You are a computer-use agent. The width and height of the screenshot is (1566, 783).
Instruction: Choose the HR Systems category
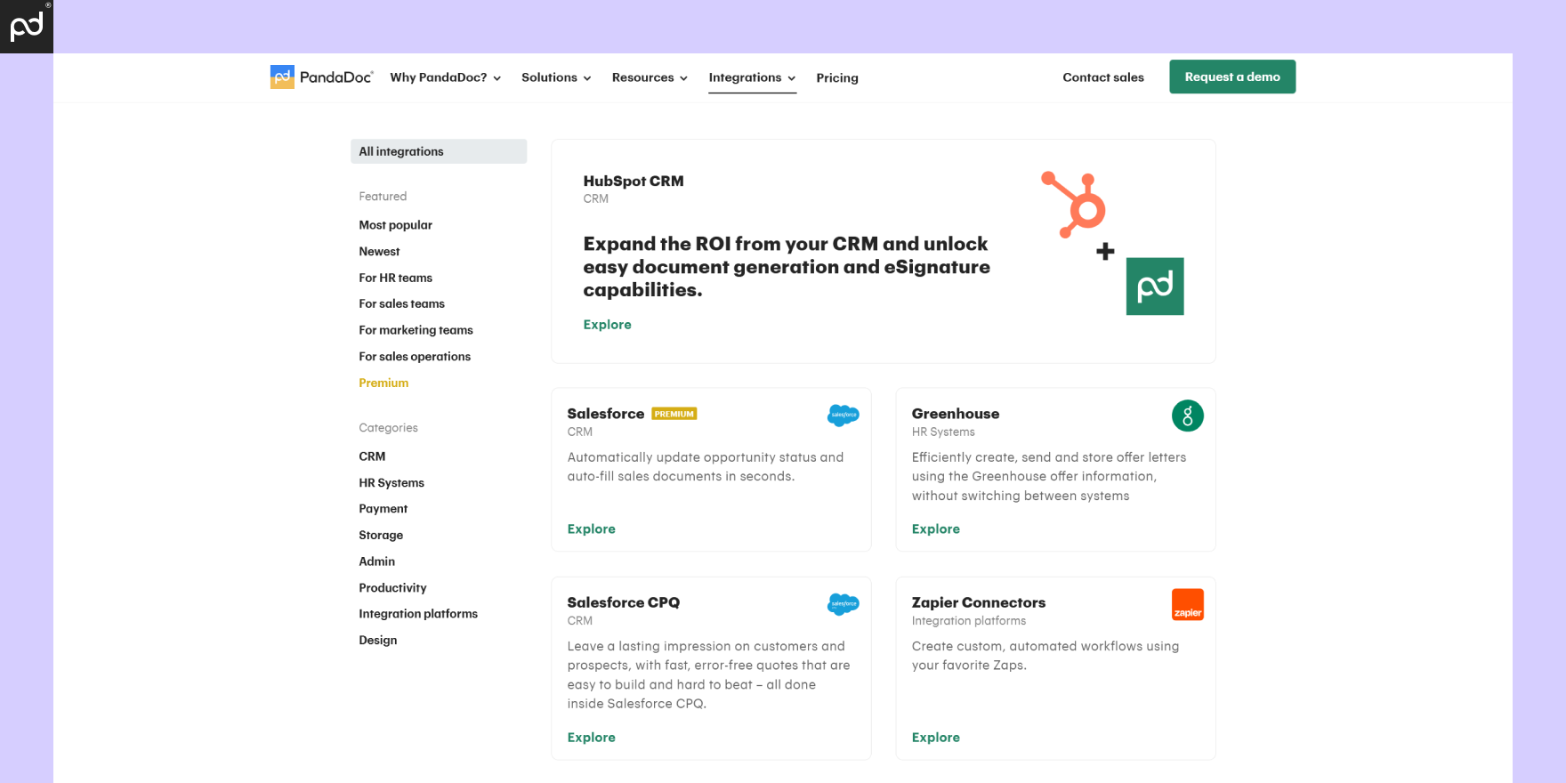tap(391, 483)
